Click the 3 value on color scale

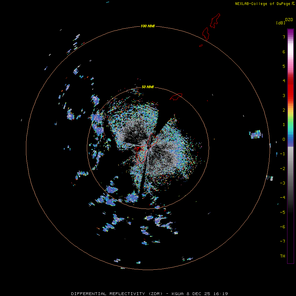point(284,95)
